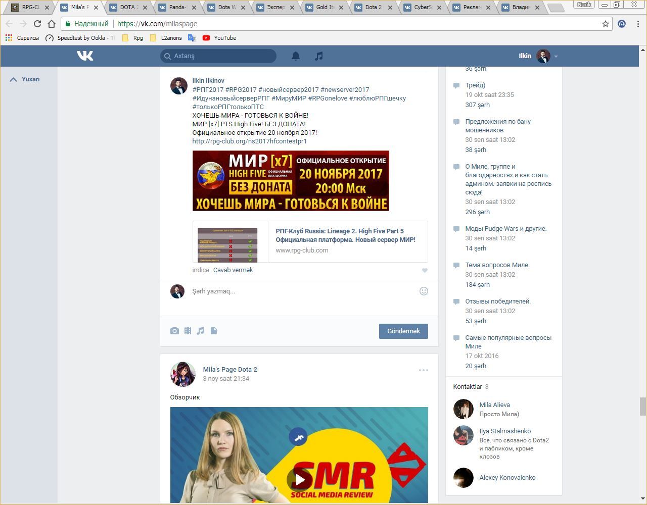
Task: Open the Rpg bookmarks folder
Action: click(132, 38)
